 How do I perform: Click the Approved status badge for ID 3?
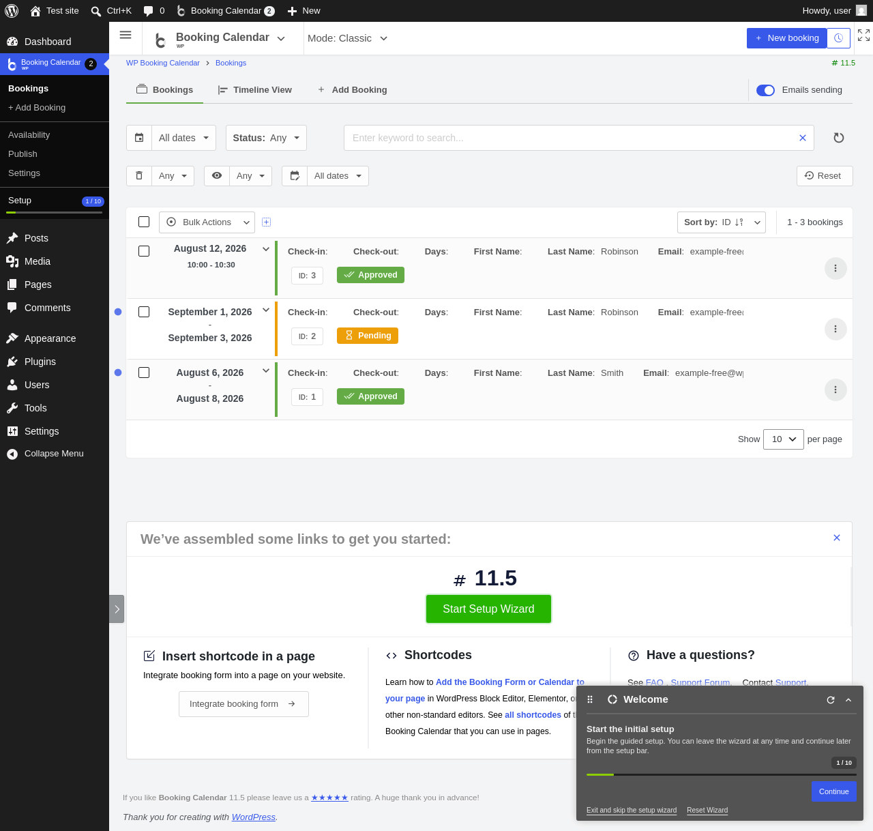[370, 275]
